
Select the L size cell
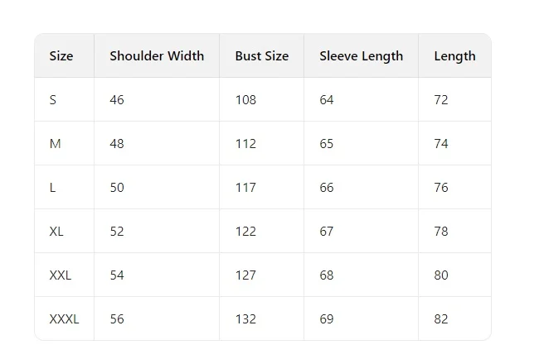click(53, 188)
